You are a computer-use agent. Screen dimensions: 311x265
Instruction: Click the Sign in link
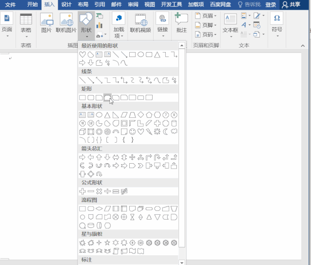(271, 4)
